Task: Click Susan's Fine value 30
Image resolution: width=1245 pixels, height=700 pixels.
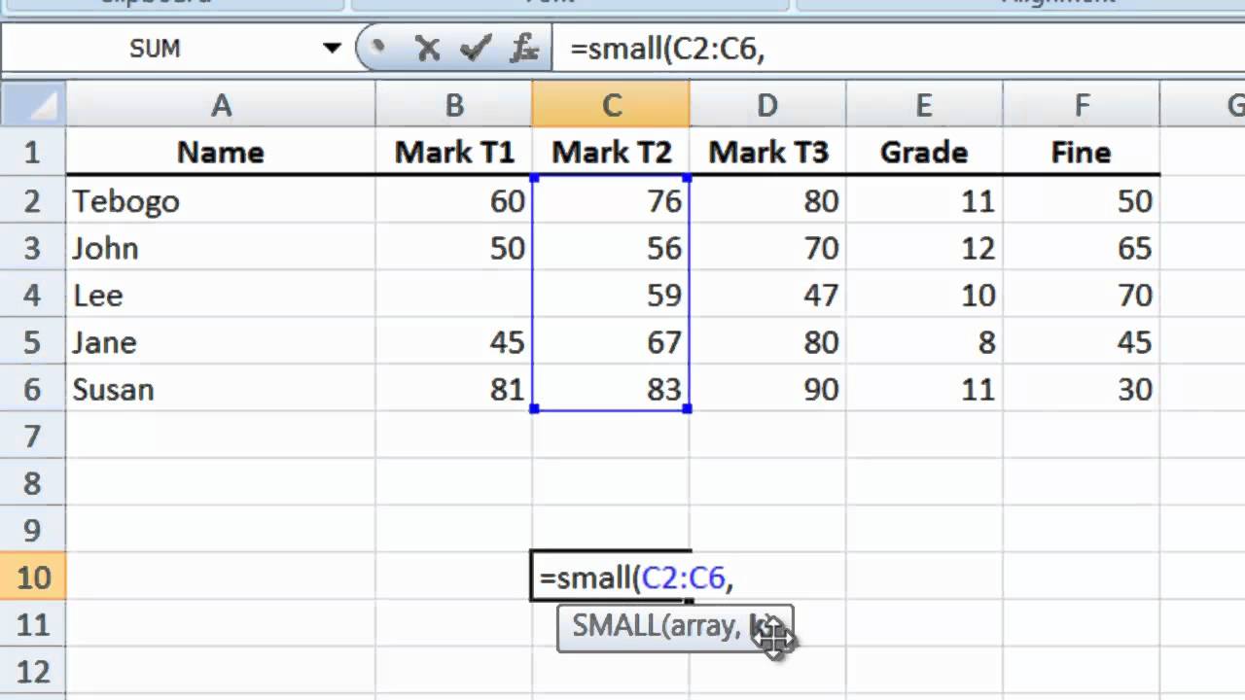Action: pyautogui.click(x=1082, y=389)
